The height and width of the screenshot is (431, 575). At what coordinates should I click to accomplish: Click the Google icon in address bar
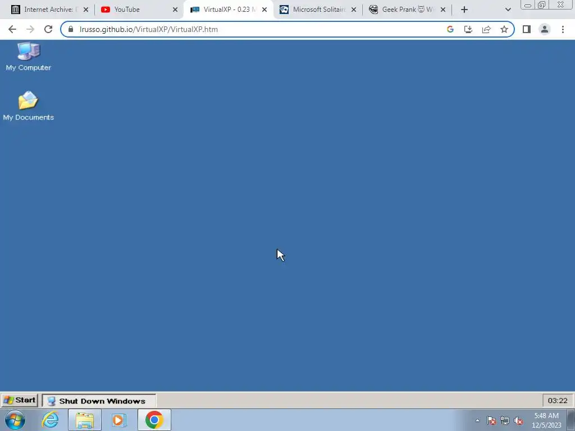tap(450, 29)
